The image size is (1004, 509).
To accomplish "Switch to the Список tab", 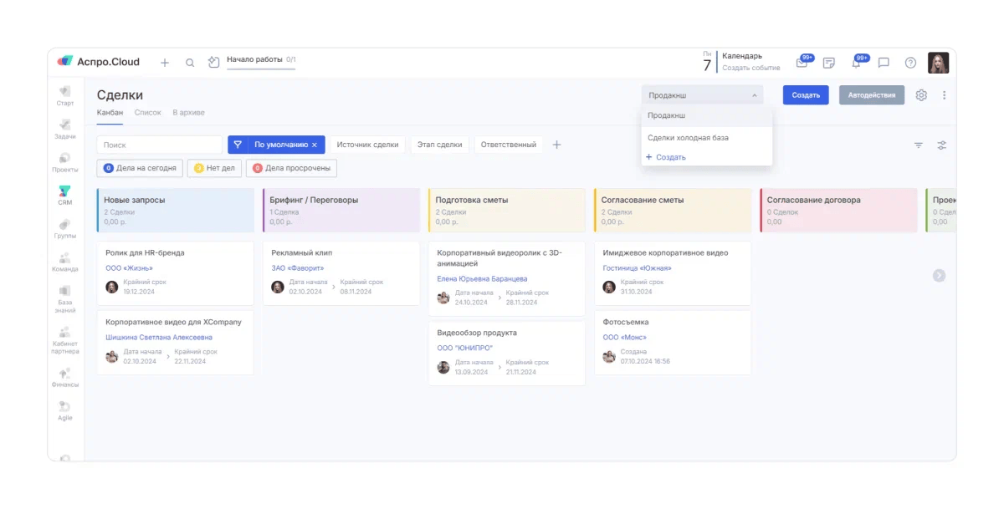I will 147,113.
